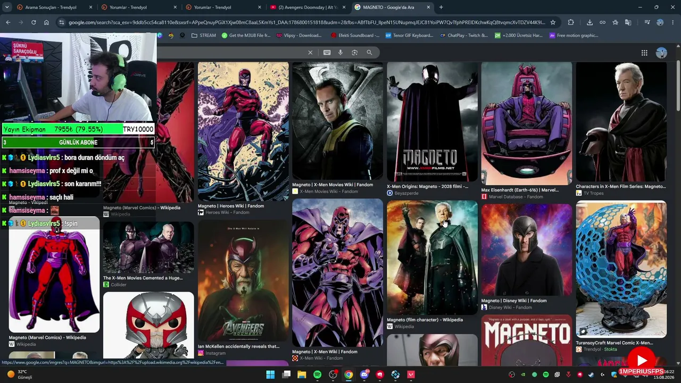Go back to the previous page
The height and width of the screenshot is (383, 681).
[8, 22]
